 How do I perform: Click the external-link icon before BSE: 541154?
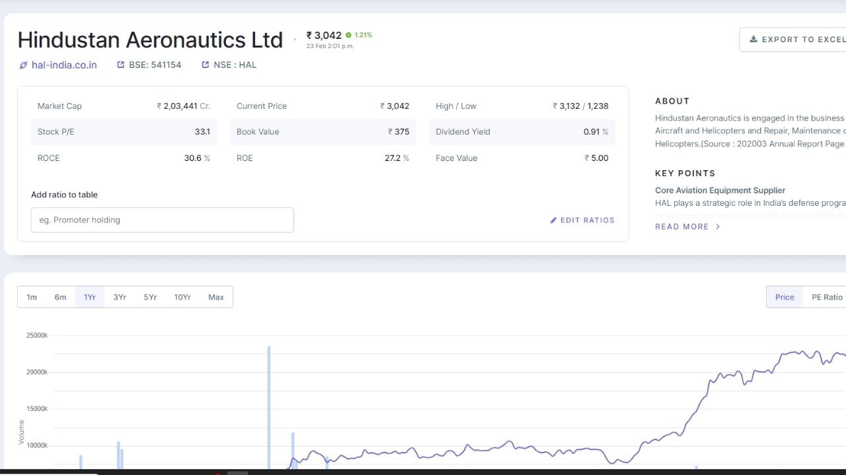coord(120,65)
